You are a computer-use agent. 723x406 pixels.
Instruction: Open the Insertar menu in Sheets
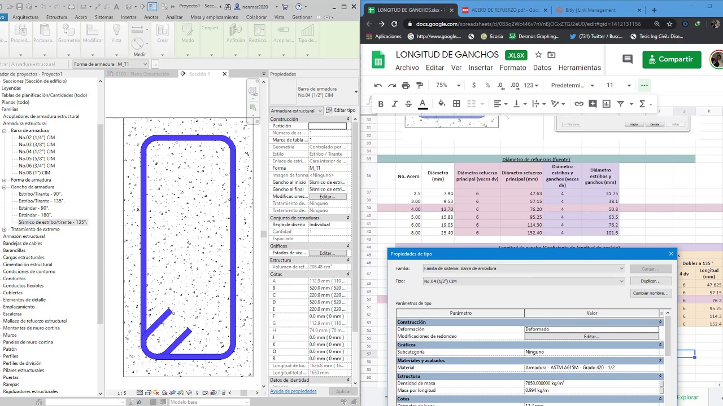click(x=481, y=68)
